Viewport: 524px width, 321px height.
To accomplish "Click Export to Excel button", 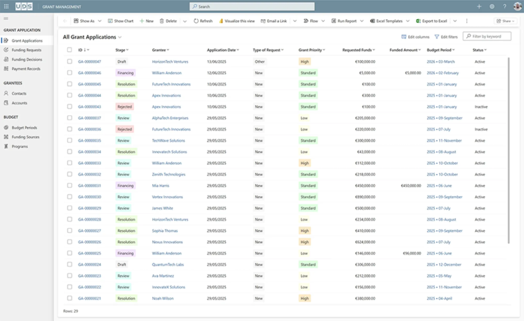I will 431,21.
